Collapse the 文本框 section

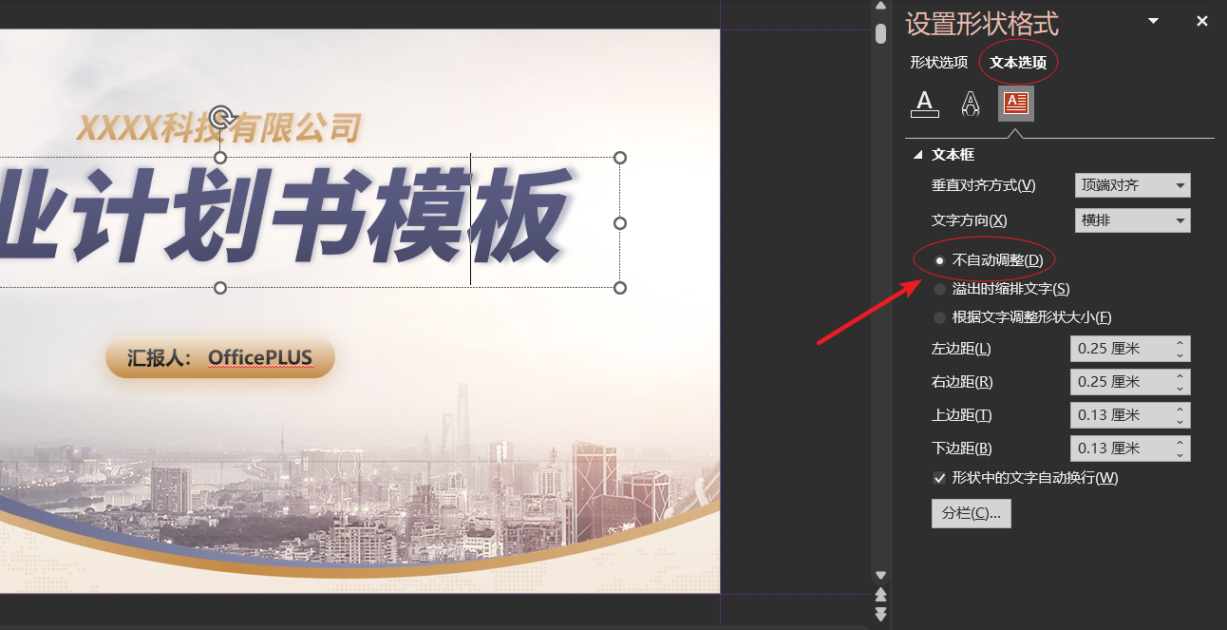click(x=918, y=155)
